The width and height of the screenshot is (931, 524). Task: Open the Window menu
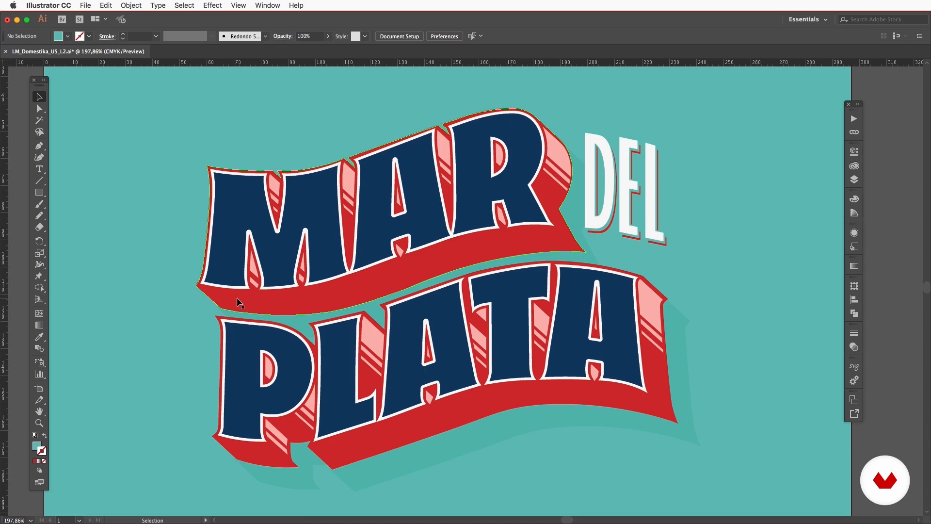(x=267, y=5)
